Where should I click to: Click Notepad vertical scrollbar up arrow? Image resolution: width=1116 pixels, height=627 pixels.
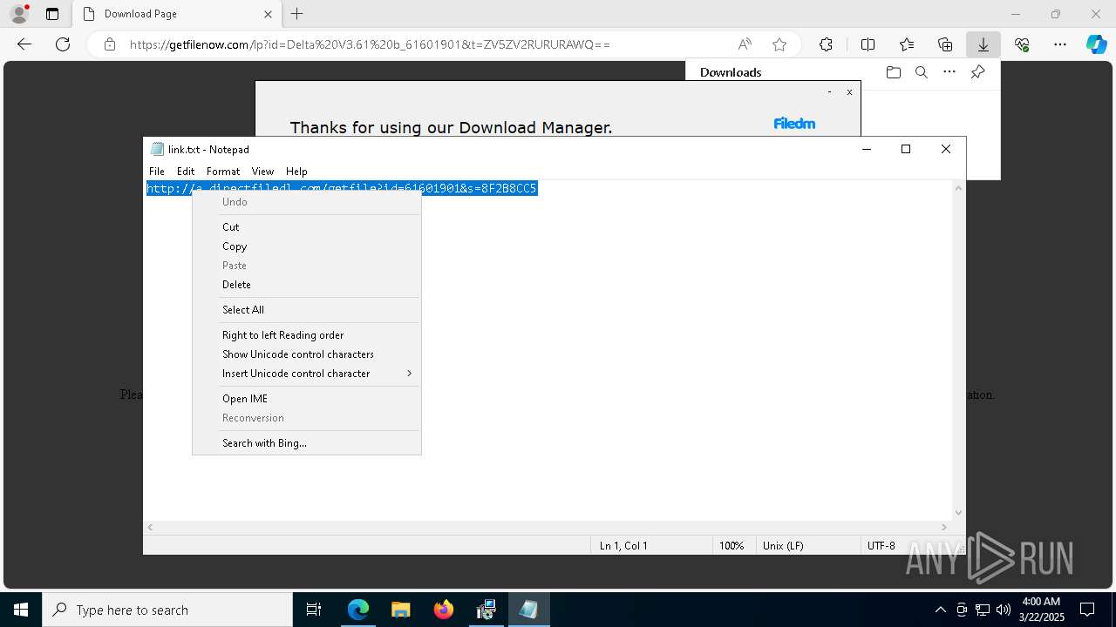pos(959,188)
